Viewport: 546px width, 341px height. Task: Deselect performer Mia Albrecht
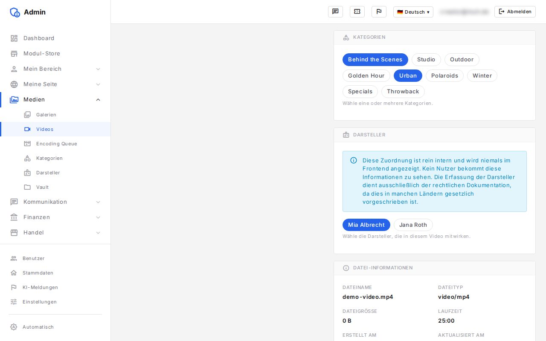[x=366, y=225]
